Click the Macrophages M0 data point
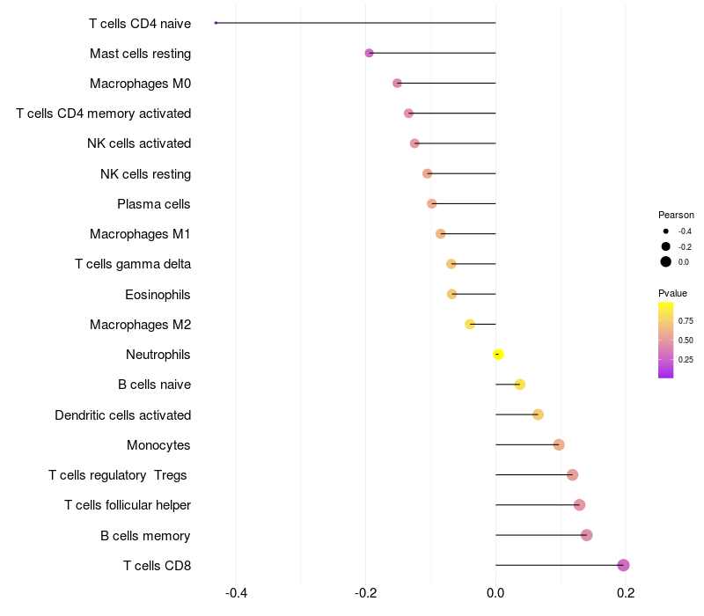This screenshot has width=704, height=616. pyautogui.click(x=397, y=83)
